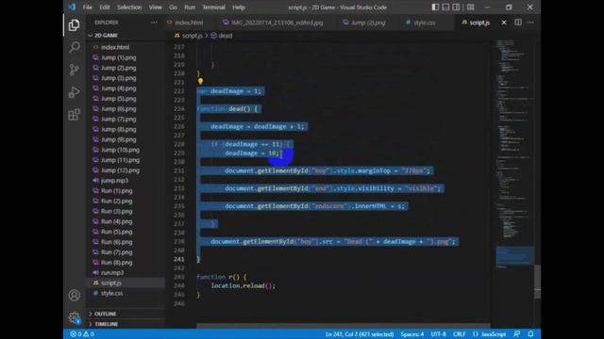Viewport: 604px width, 339px height.
Task: Change the UTF-8 encoding
Action: click(438, 334)
